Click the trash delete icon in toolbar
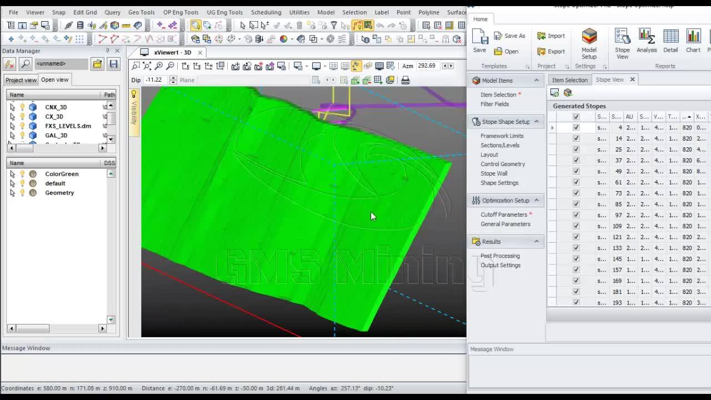The image size is (711, 400). 299,25
